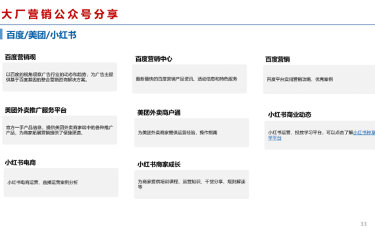375x236 pixels.
Task: Select the 百度平台实用营销攻略 description
Action: (299, 79)
